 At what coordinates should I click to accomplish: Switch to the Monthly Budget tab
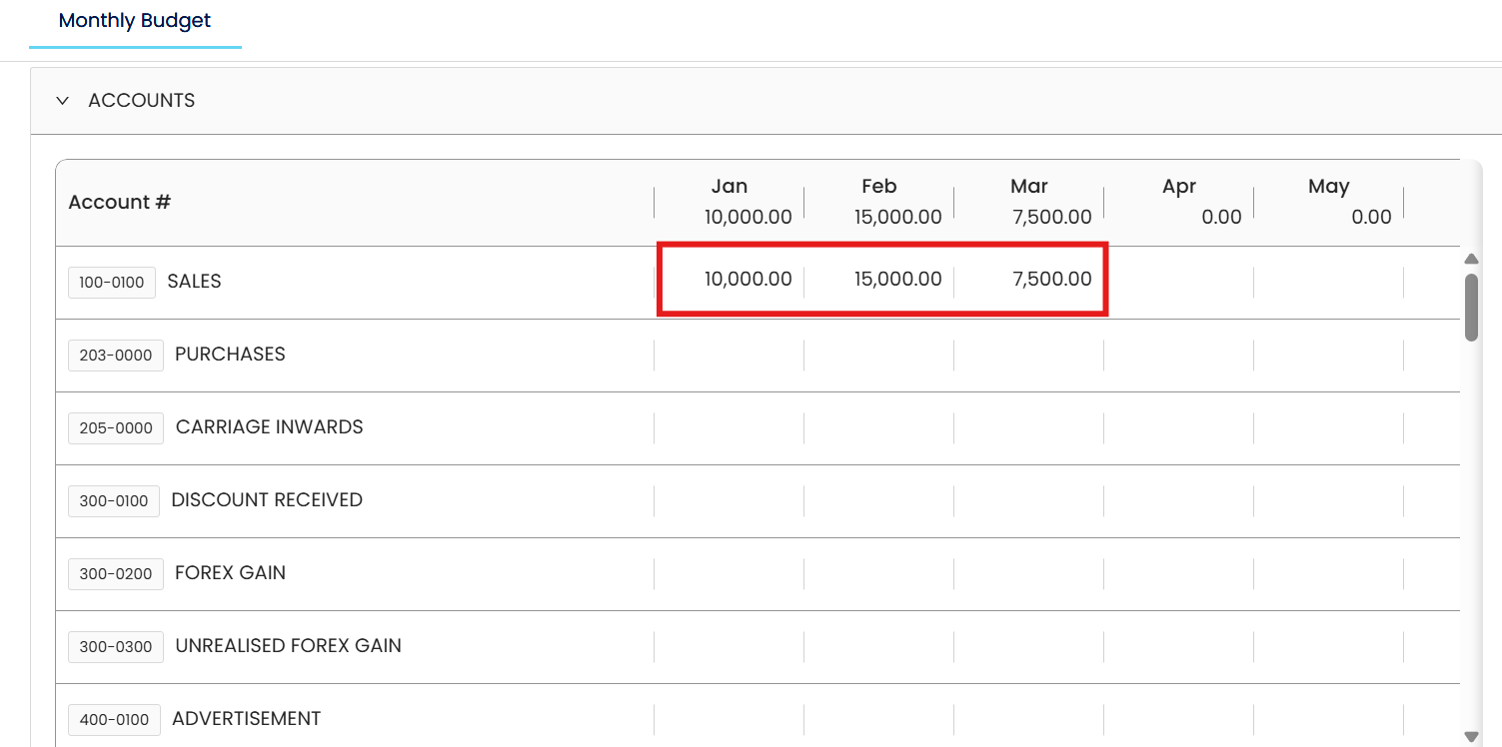pyautogui.click(x=135, y=21)
